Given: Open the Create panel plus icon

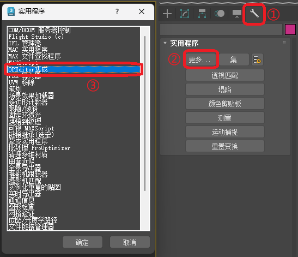Looking at the screenshot, I should point(167,14).
